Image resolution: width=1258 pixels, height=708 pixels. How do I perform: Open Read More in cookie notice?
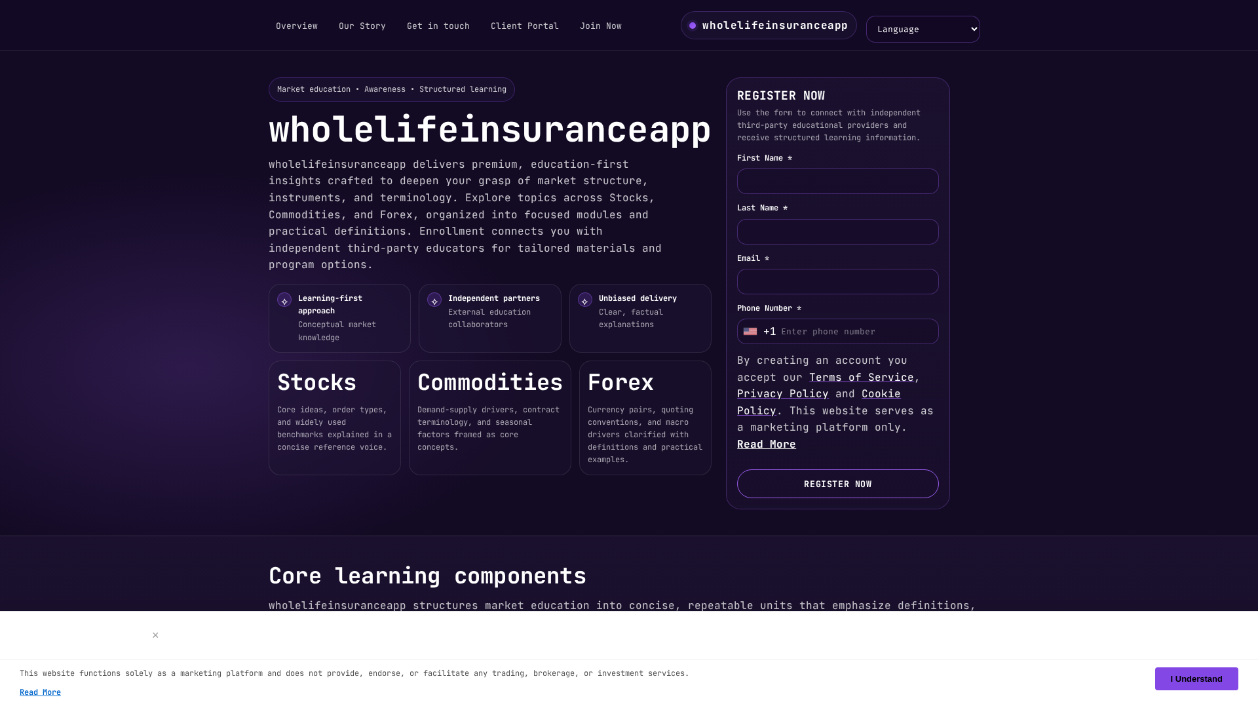coord(40,693)
